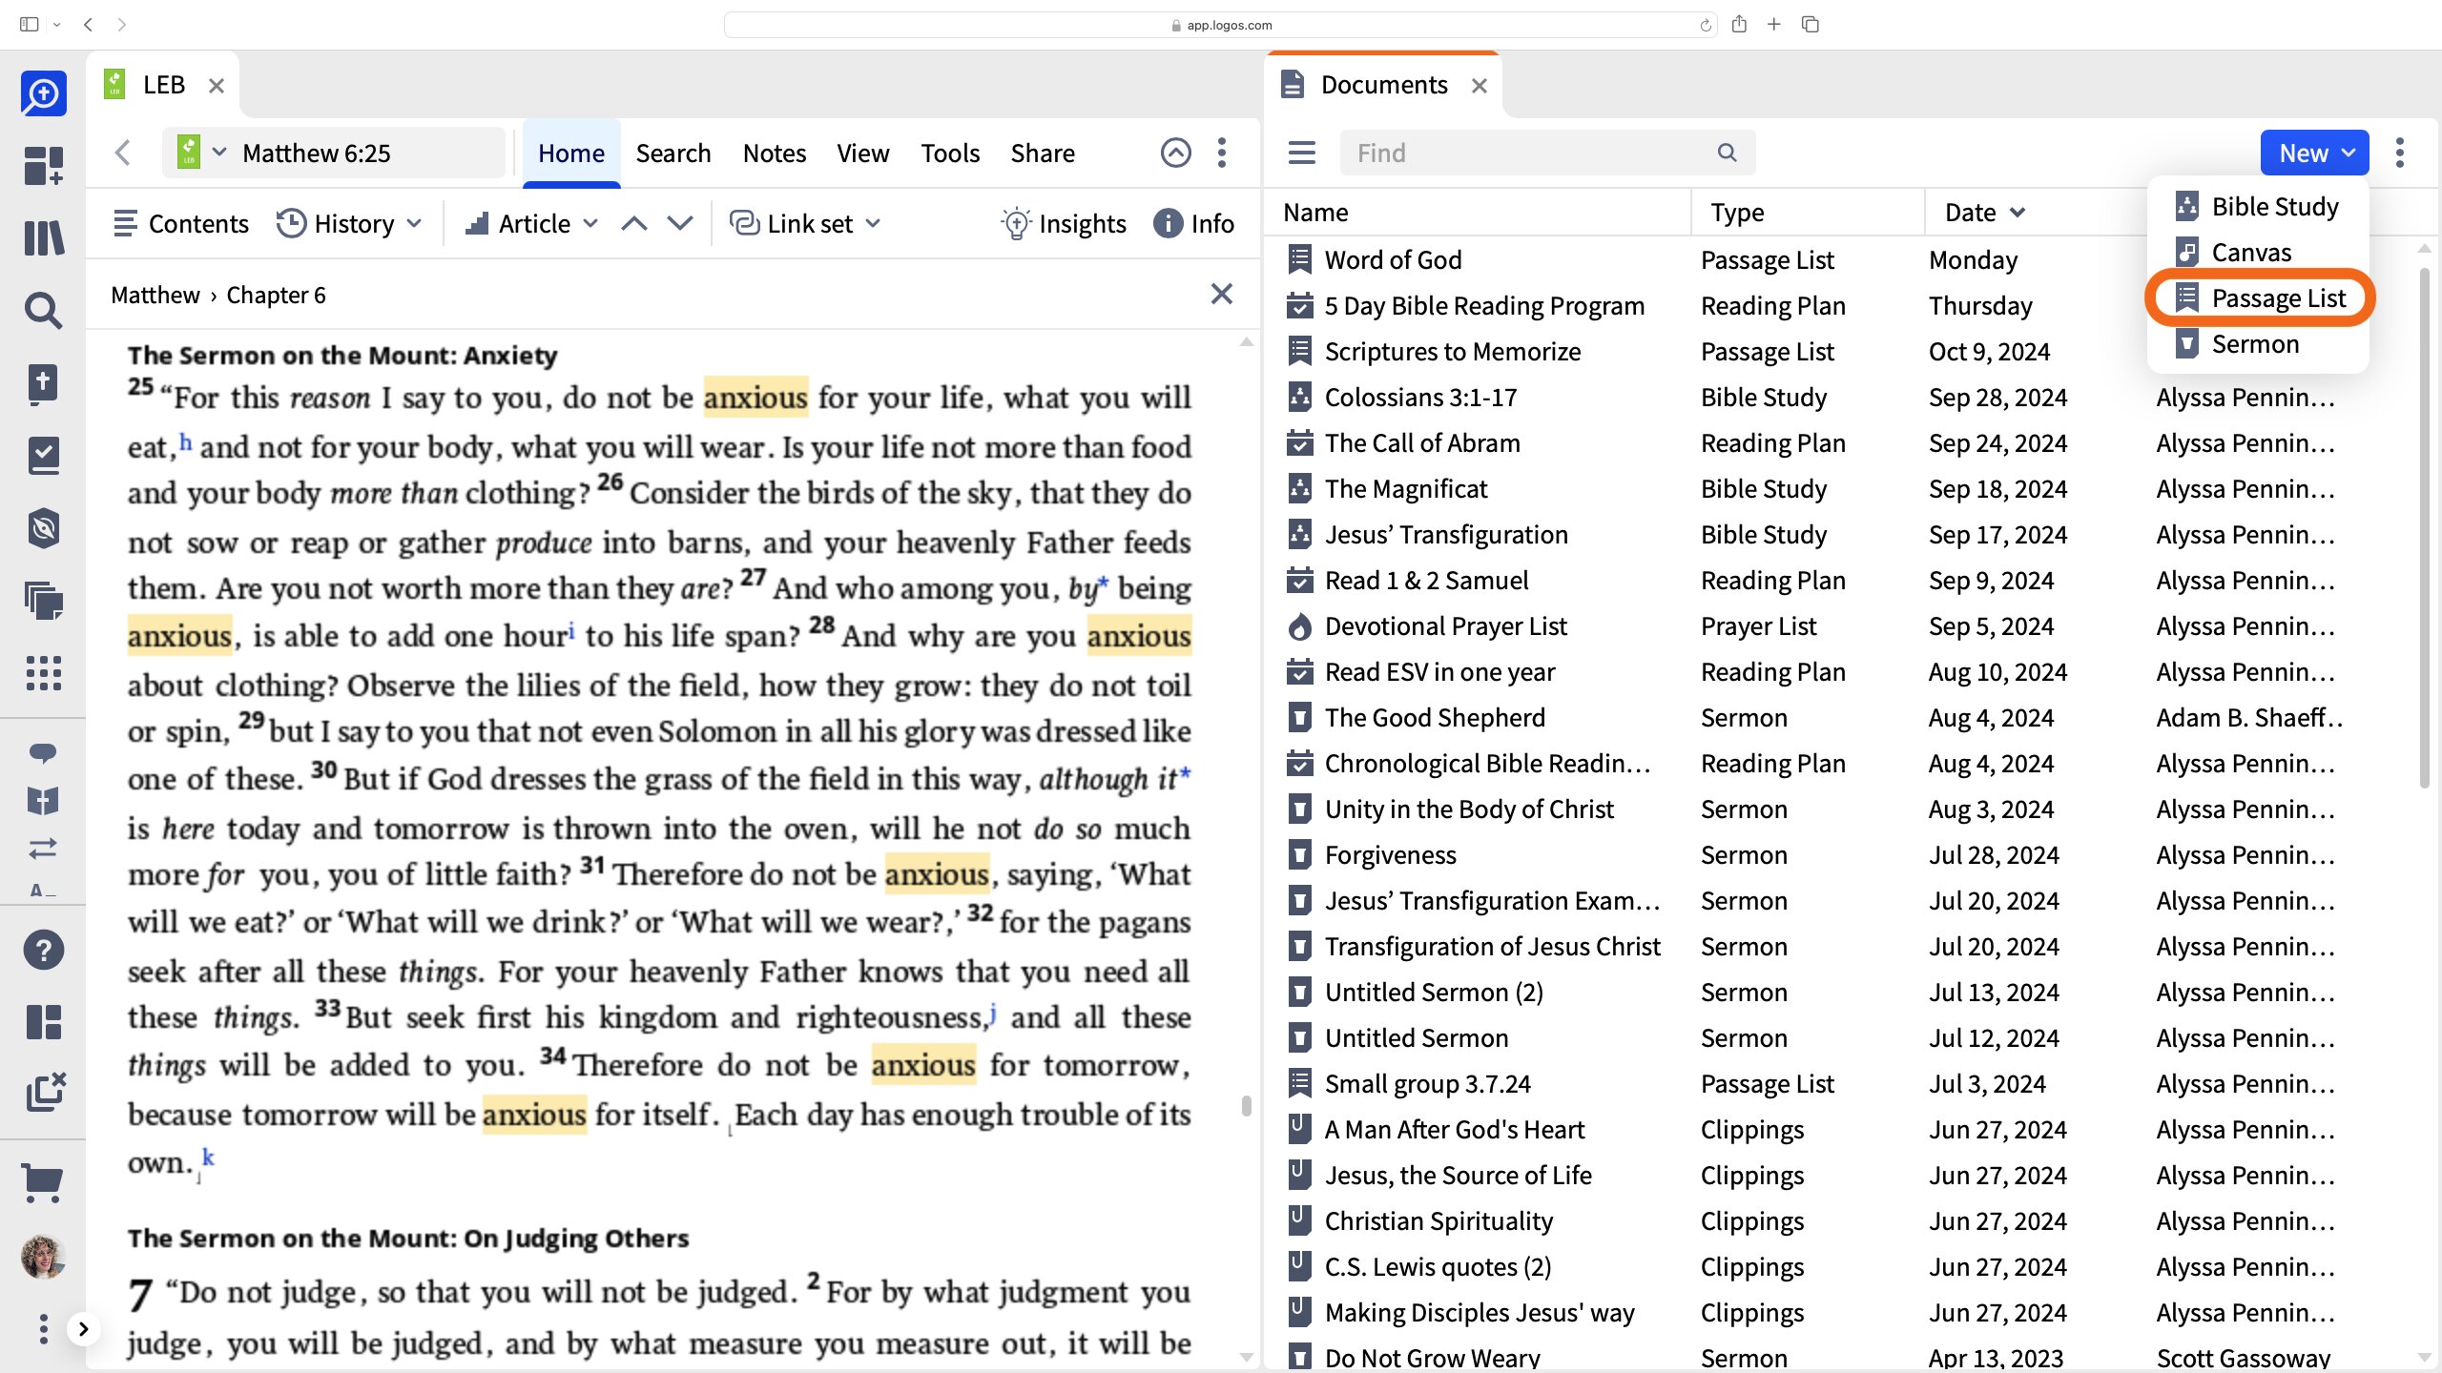The width and height of the screenshot is (2442, 1373).
Task: Open the shopping cart store icon
Action: pyautogui.click(x=44, y=1183)
